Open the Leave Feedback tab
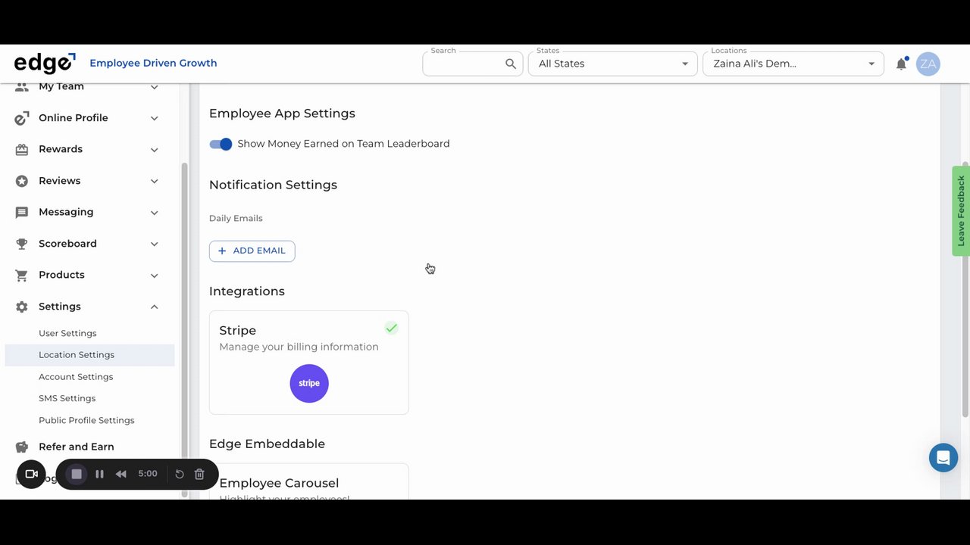 pyautogui.click(x=961, y=210)
